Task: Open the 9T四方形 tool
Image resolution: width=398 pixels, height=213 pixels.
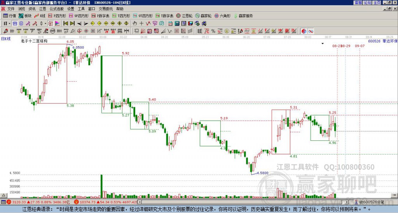Action: (x=143, y=16)
